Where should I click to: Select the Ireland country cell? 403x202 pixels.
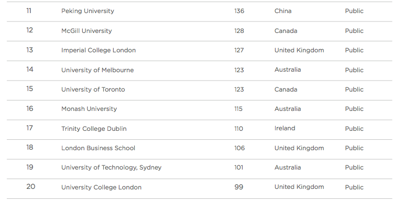285,128
